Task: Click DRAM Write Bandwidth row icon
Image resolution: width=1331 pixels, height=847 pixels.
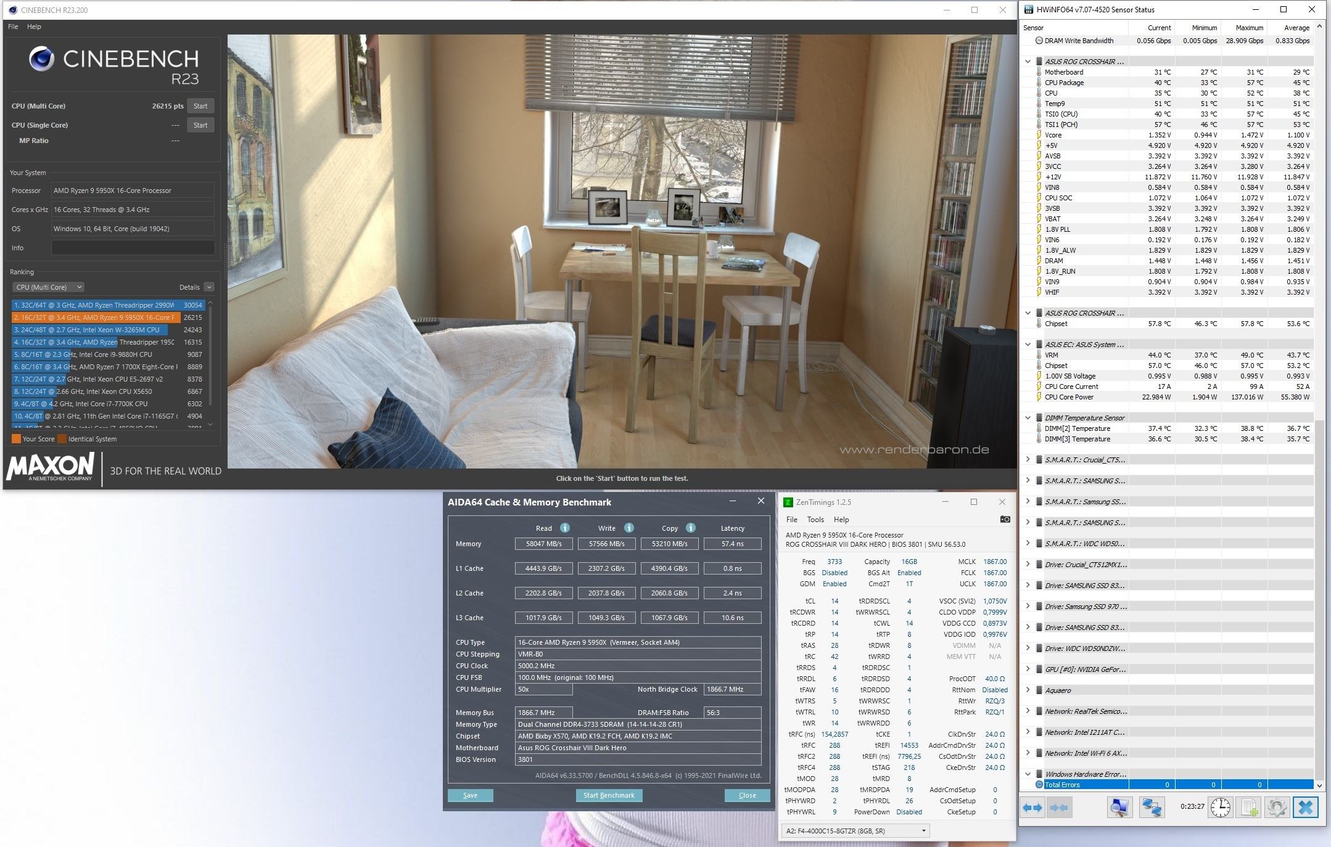Action: [1039, 41]
